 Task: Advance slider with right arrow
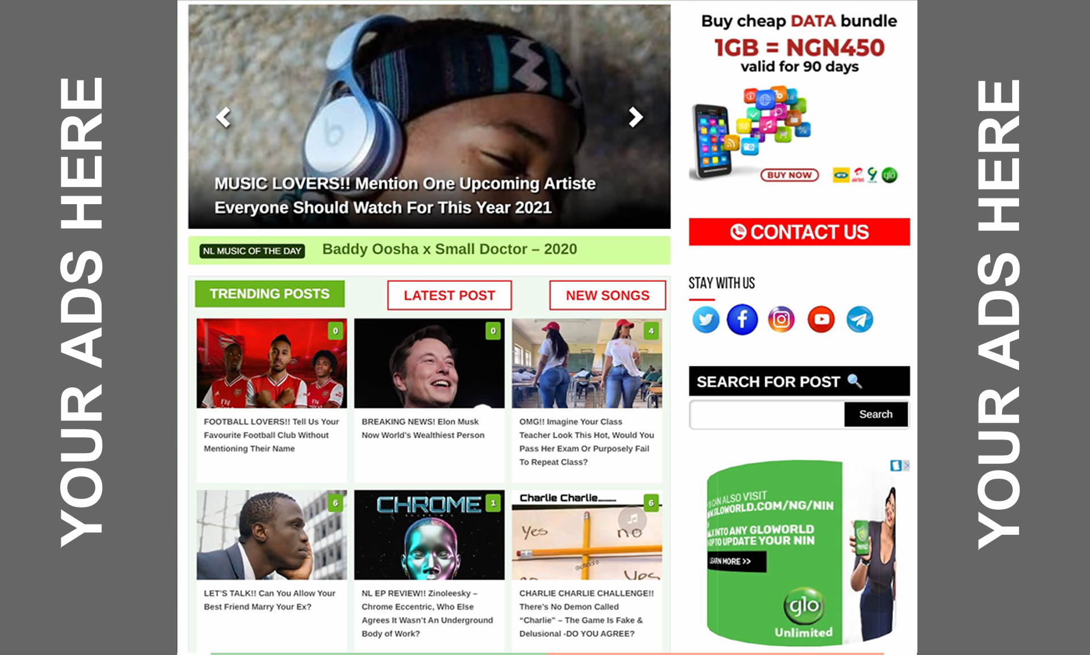[635, 117]
